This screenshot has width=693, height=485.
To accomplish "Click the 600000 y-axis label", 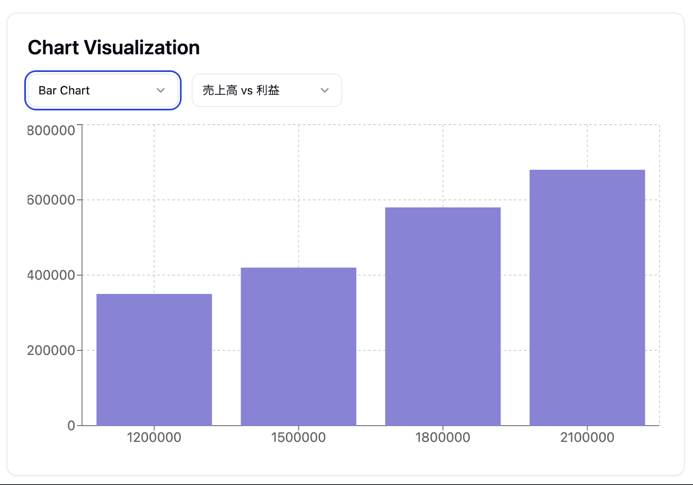I will tap(51, 200).
